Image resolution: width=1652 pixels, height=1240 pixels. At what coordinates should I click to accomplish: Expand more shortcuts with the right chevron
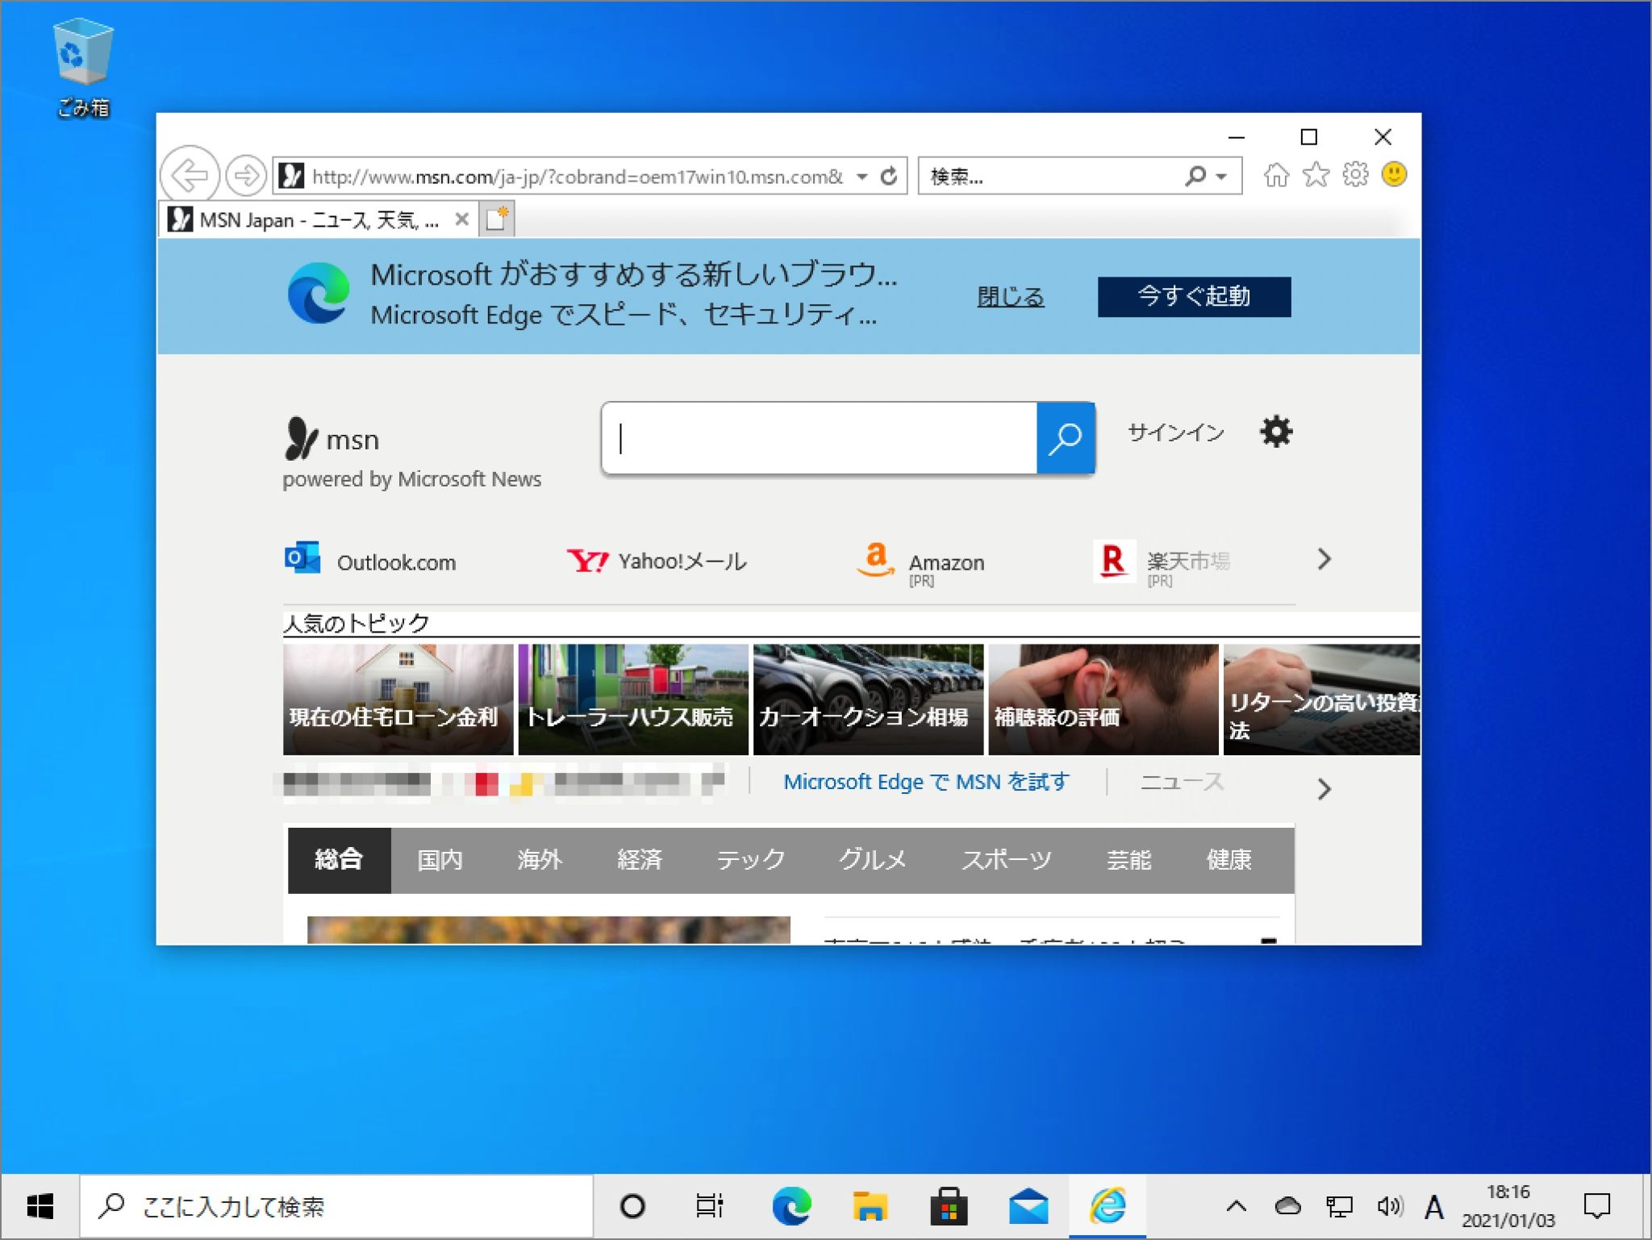[1323, 559]
